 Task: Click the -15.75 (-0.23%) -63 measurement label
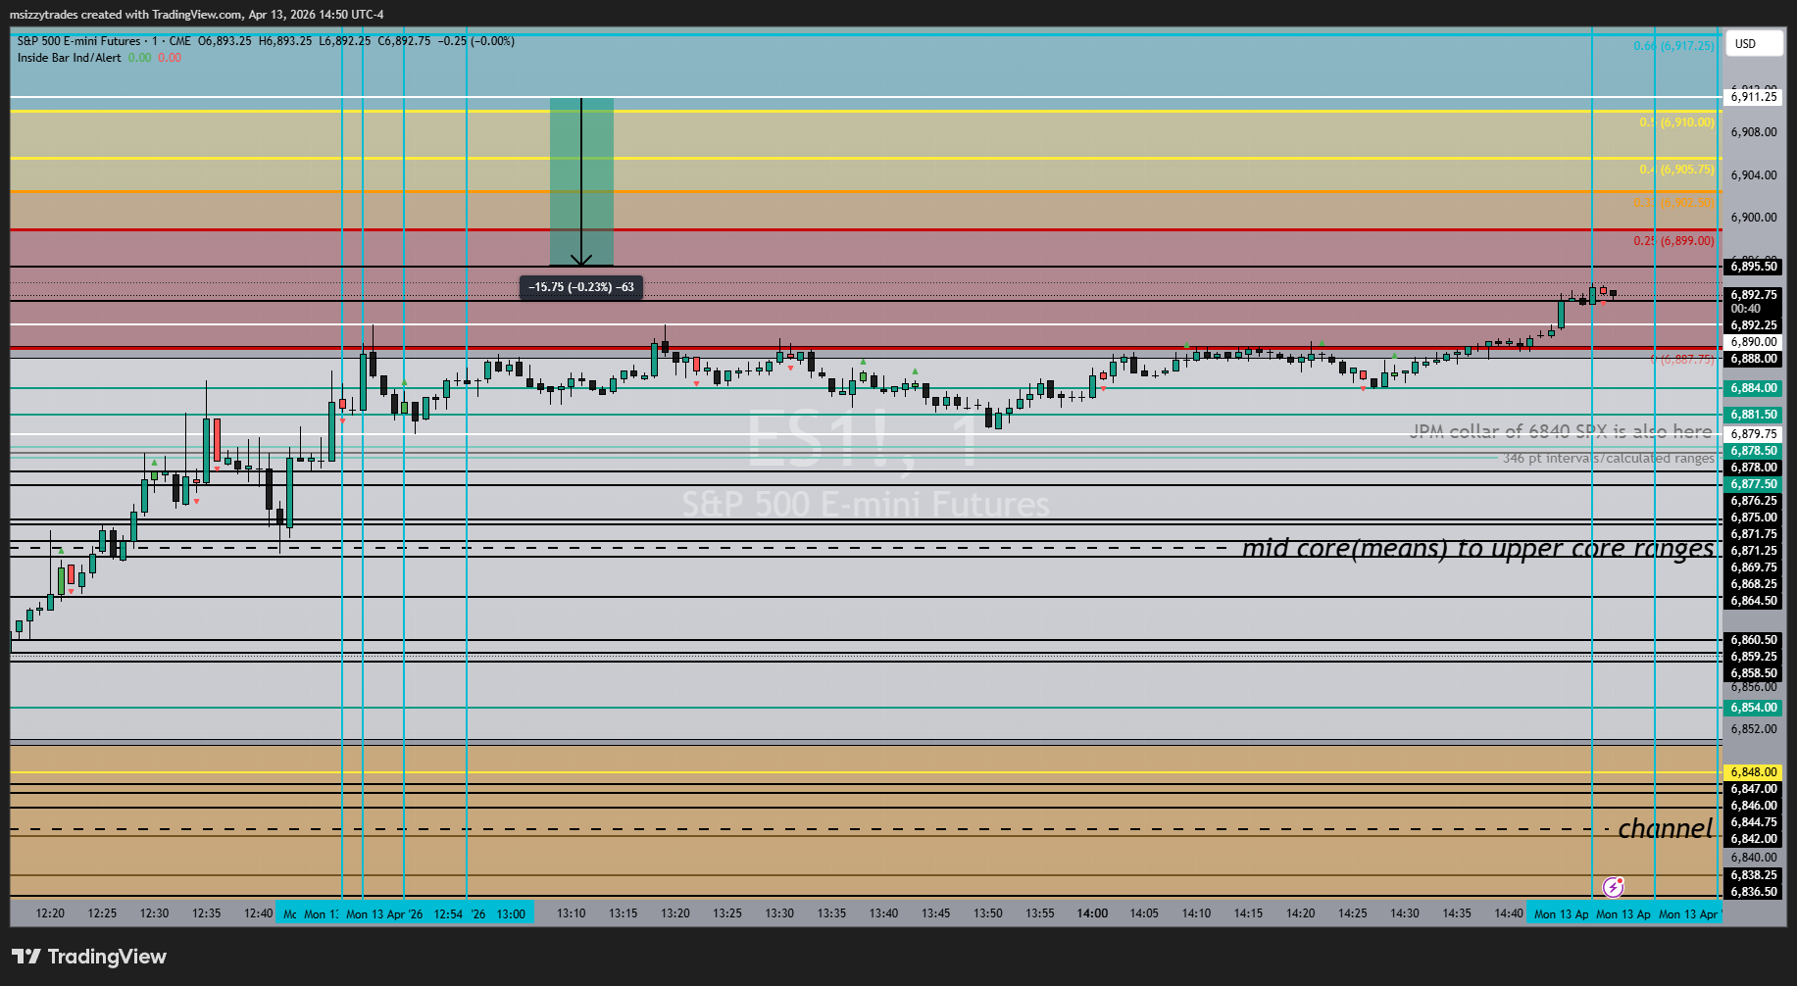(x=581, y=287)
